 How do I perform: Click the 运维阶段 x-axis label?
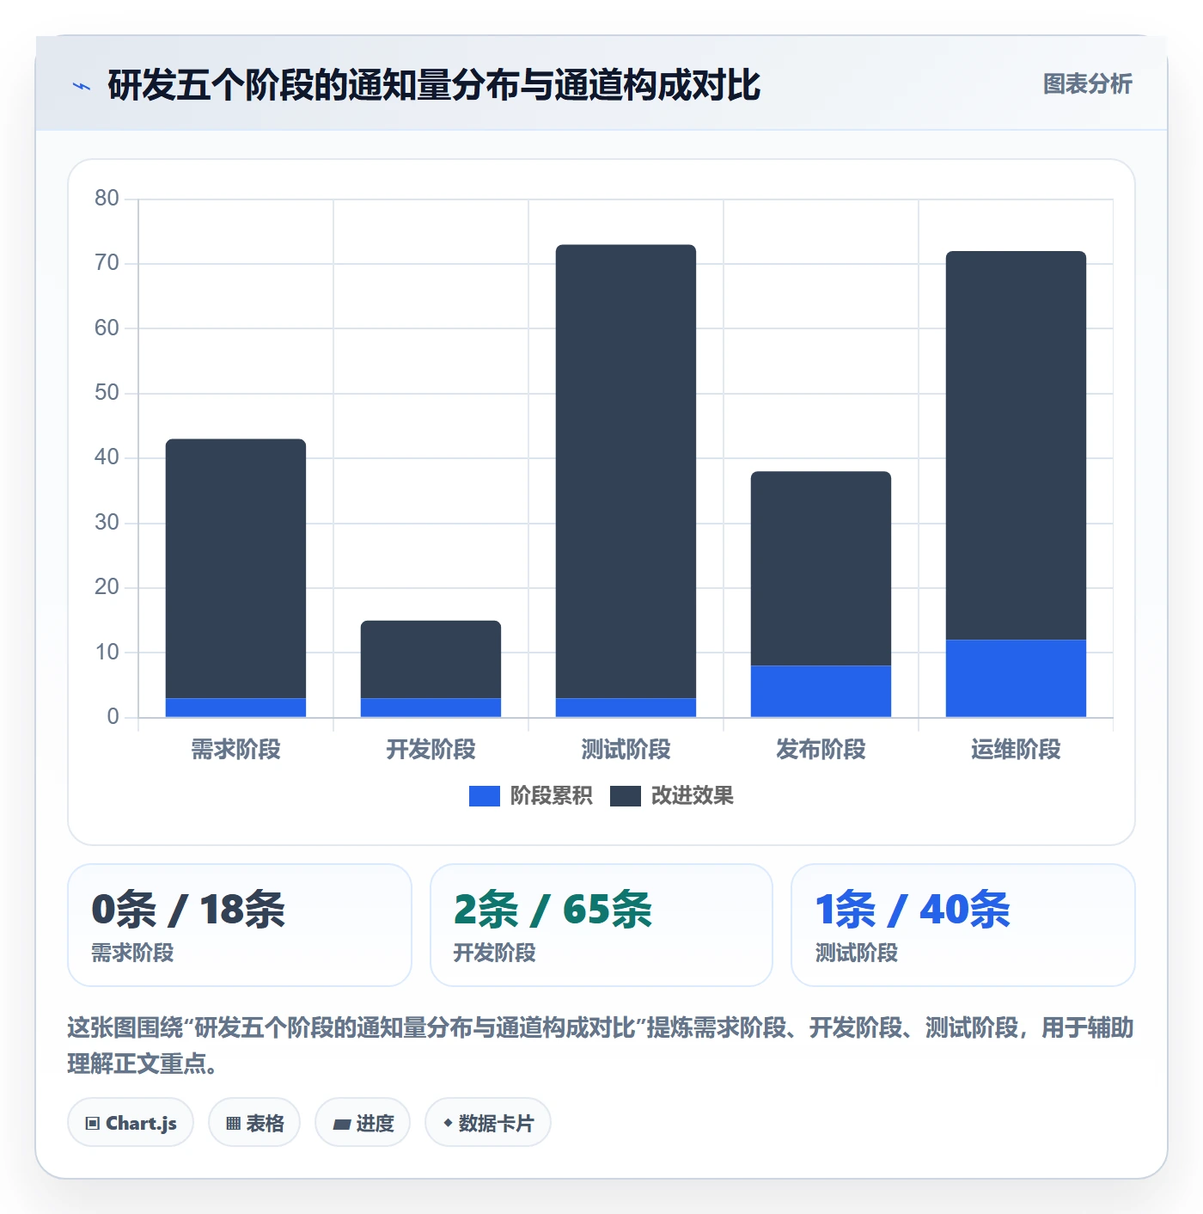(x=1016, y=750)
